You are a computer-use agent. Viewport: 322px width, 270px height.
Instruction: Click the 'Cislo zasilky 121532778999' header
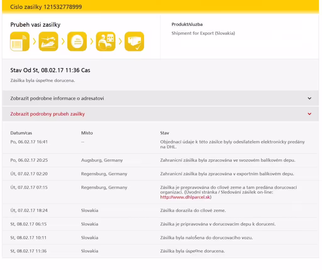pyautogui.click(x=46, y=7)
